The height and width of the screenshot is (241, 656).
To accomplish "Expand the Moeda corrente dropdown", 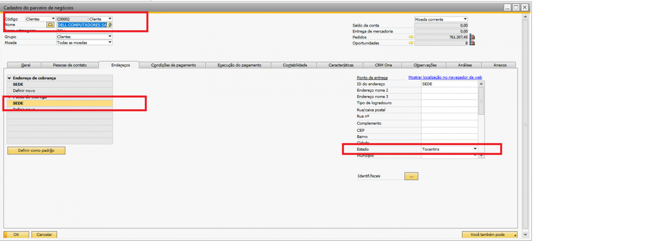I will click(465, 19).
